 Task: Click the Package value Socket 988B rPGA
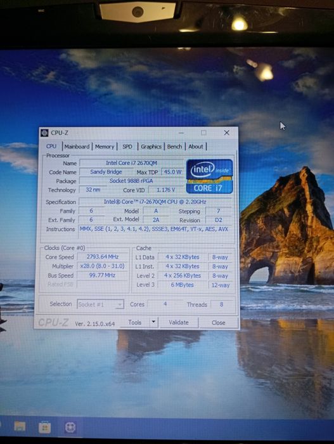[x=131, y=181]
